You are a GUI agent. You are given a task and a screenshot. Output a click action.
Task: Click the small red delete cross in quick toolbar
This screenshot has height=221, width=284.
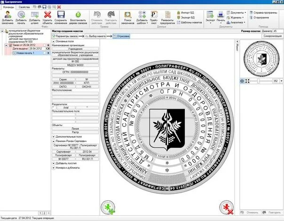(x=59, y=7)
